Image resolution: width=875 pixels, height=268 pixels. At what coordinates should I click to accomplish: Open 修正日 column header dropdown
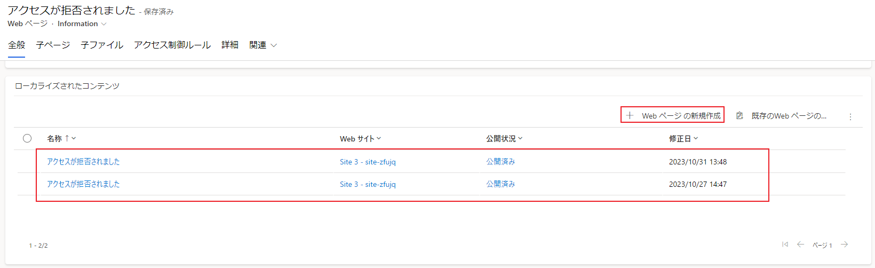coord(683,138)
